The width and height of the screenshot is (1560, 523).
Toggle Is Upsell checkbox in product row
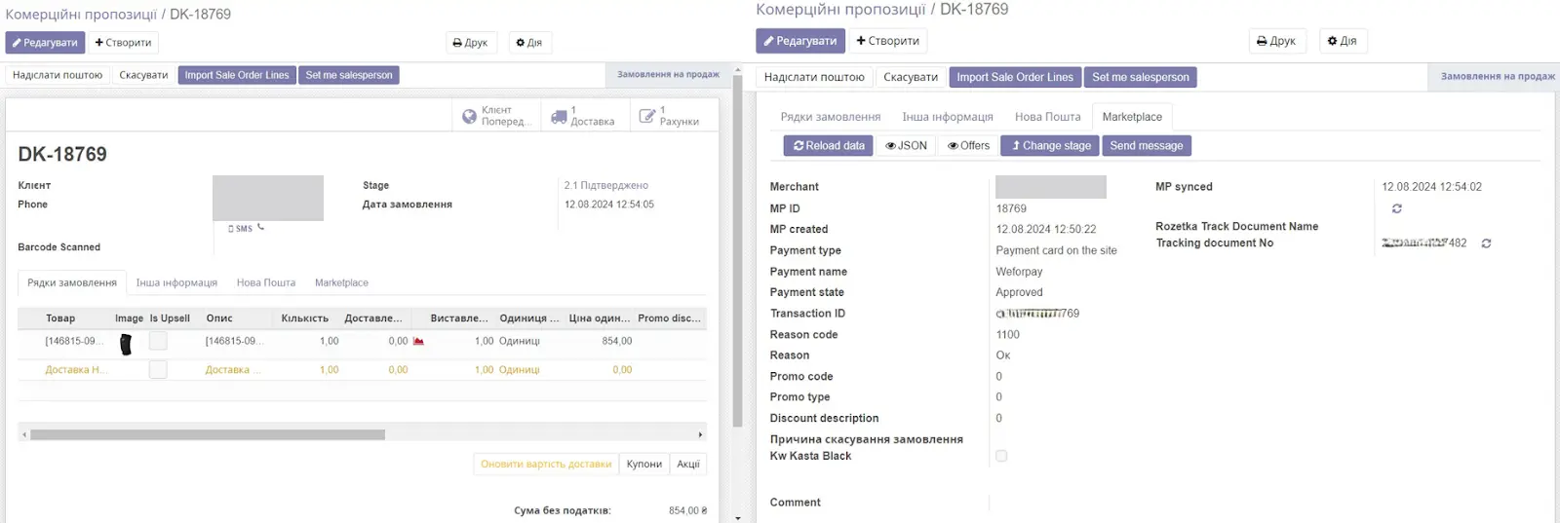(x=158, y=341)
